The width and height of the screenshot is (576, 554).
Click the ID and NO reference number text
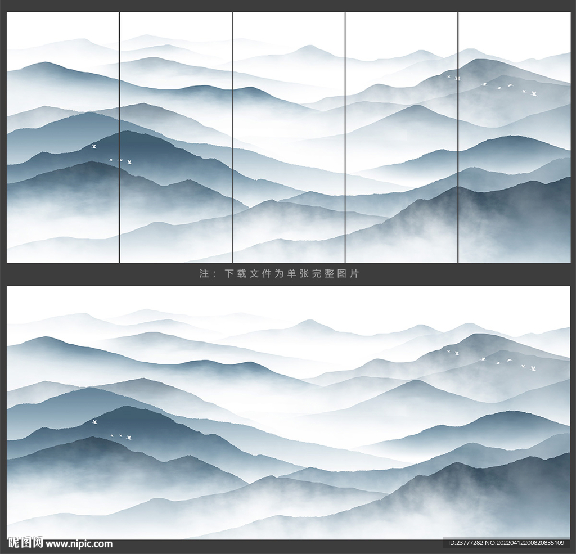[506, 543]
